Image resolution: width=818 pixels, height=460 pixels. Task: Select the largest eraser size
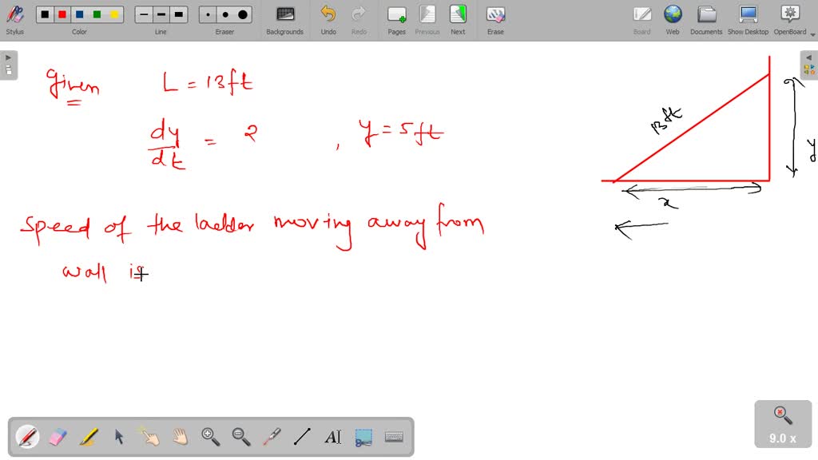coord(243,14)
